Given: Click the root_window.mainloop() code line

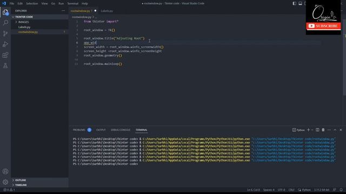Looking at the screenshot, I should tap(103, 64).
